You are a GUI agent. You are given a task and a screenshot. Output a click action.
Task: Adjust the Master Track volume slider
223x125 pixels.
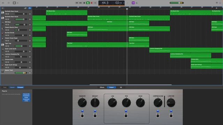(x=21, y=73)
